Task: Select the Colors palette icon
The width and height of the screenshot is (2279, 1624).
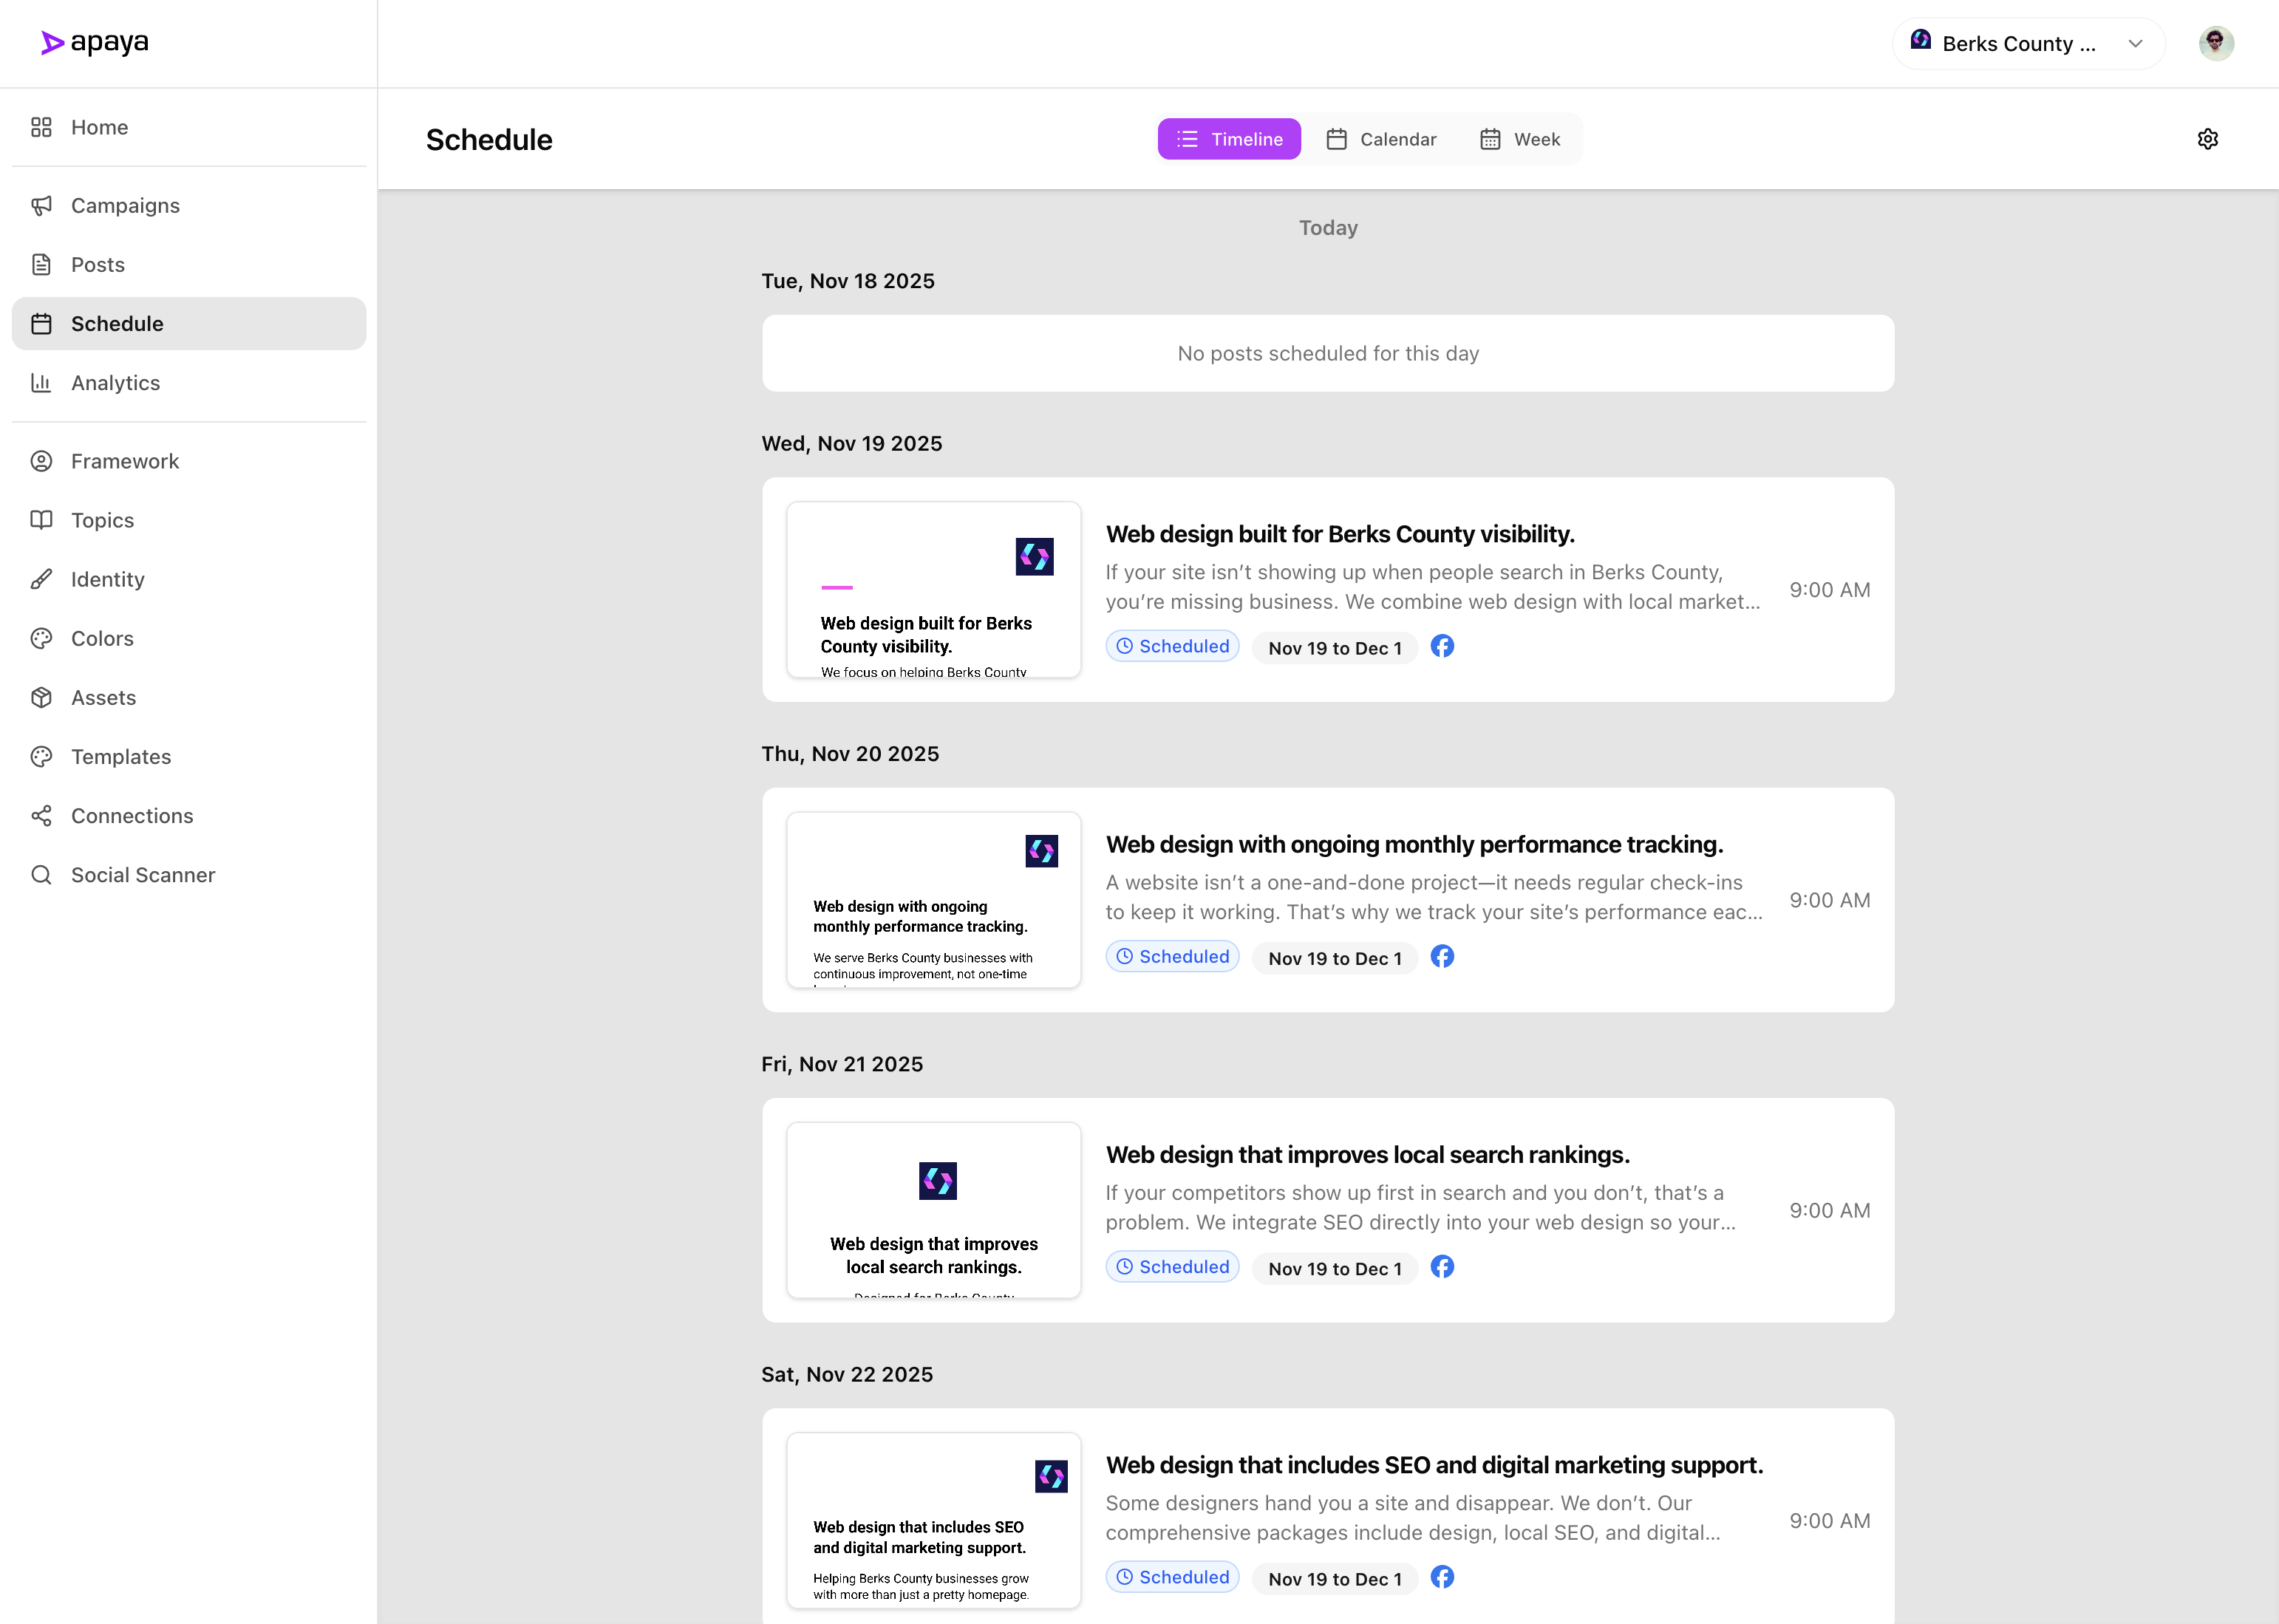Action: coord(41,638)
